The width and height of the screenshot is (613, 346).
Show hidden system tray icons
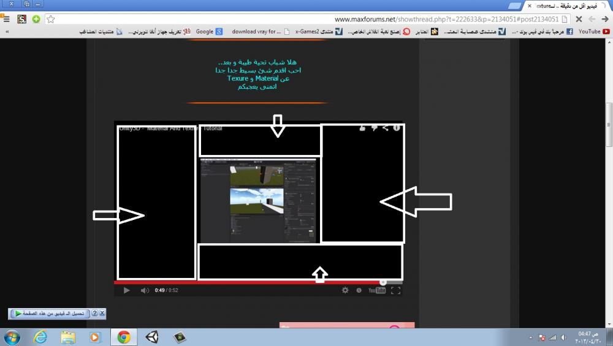click(x=530, y=337)
